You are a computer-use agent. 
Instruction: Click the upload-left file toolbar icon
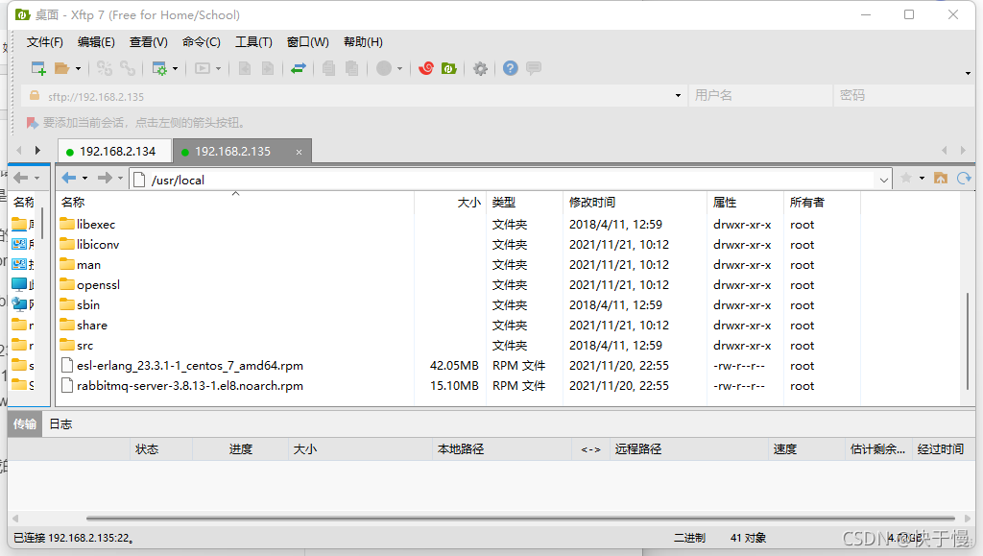(245, 68)
